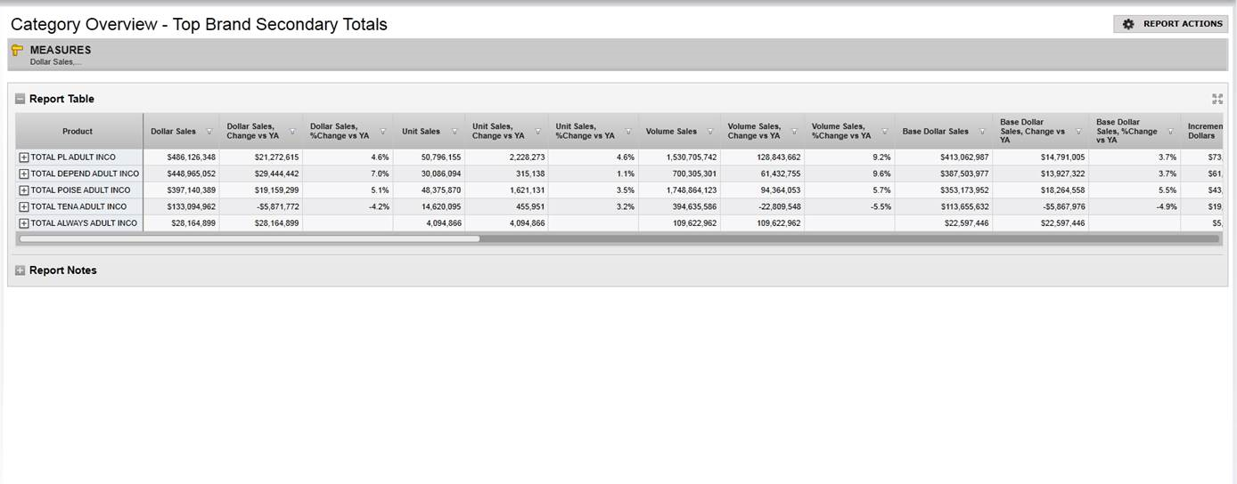
Task: Maximize report table with fullscreen icon
Action: [1217, 99]
